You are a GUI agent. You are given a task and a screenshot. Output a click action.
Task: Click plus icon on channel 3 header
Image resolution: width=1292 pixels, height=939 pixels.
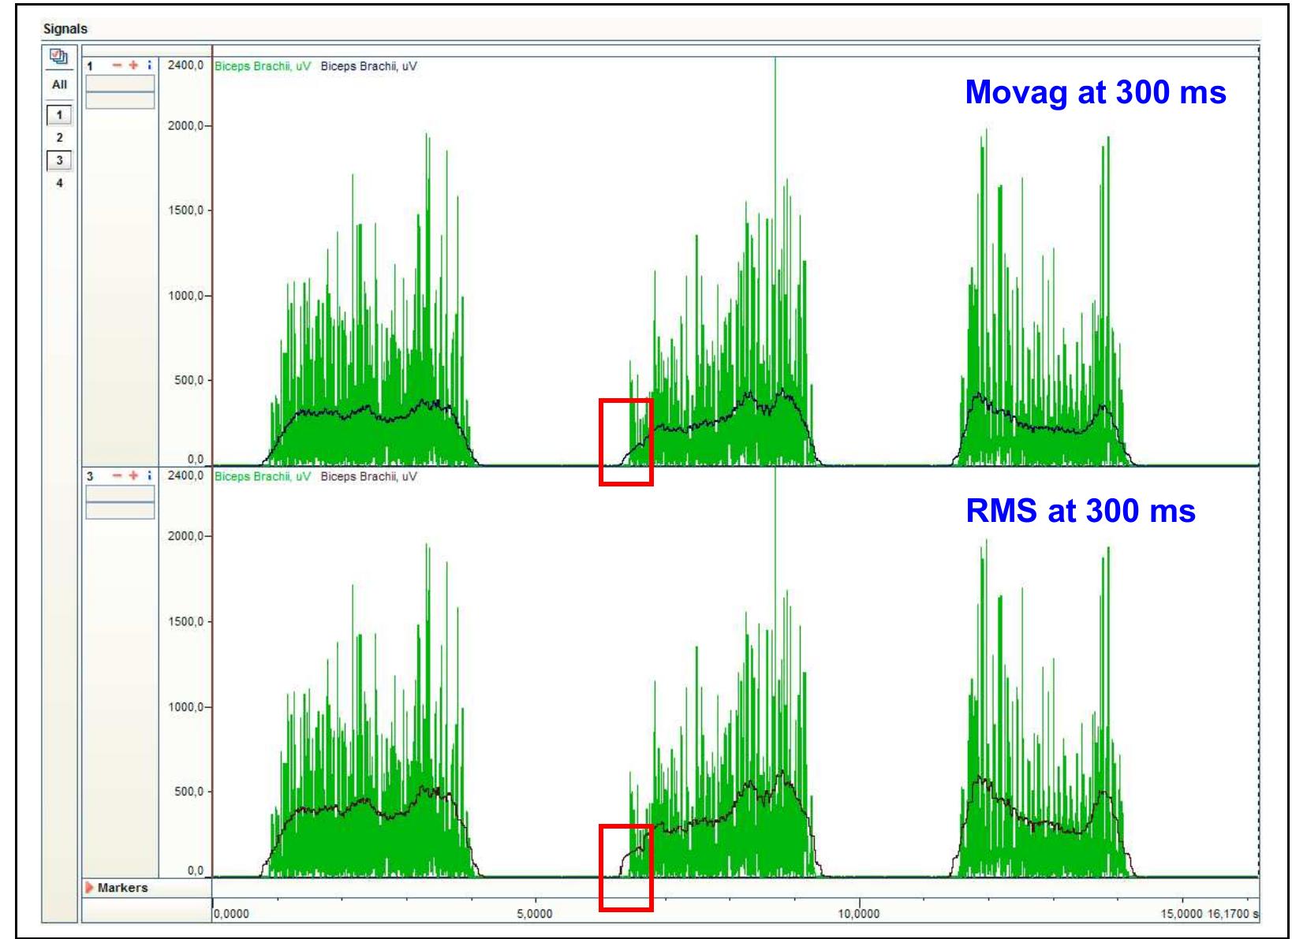point(133,475)
